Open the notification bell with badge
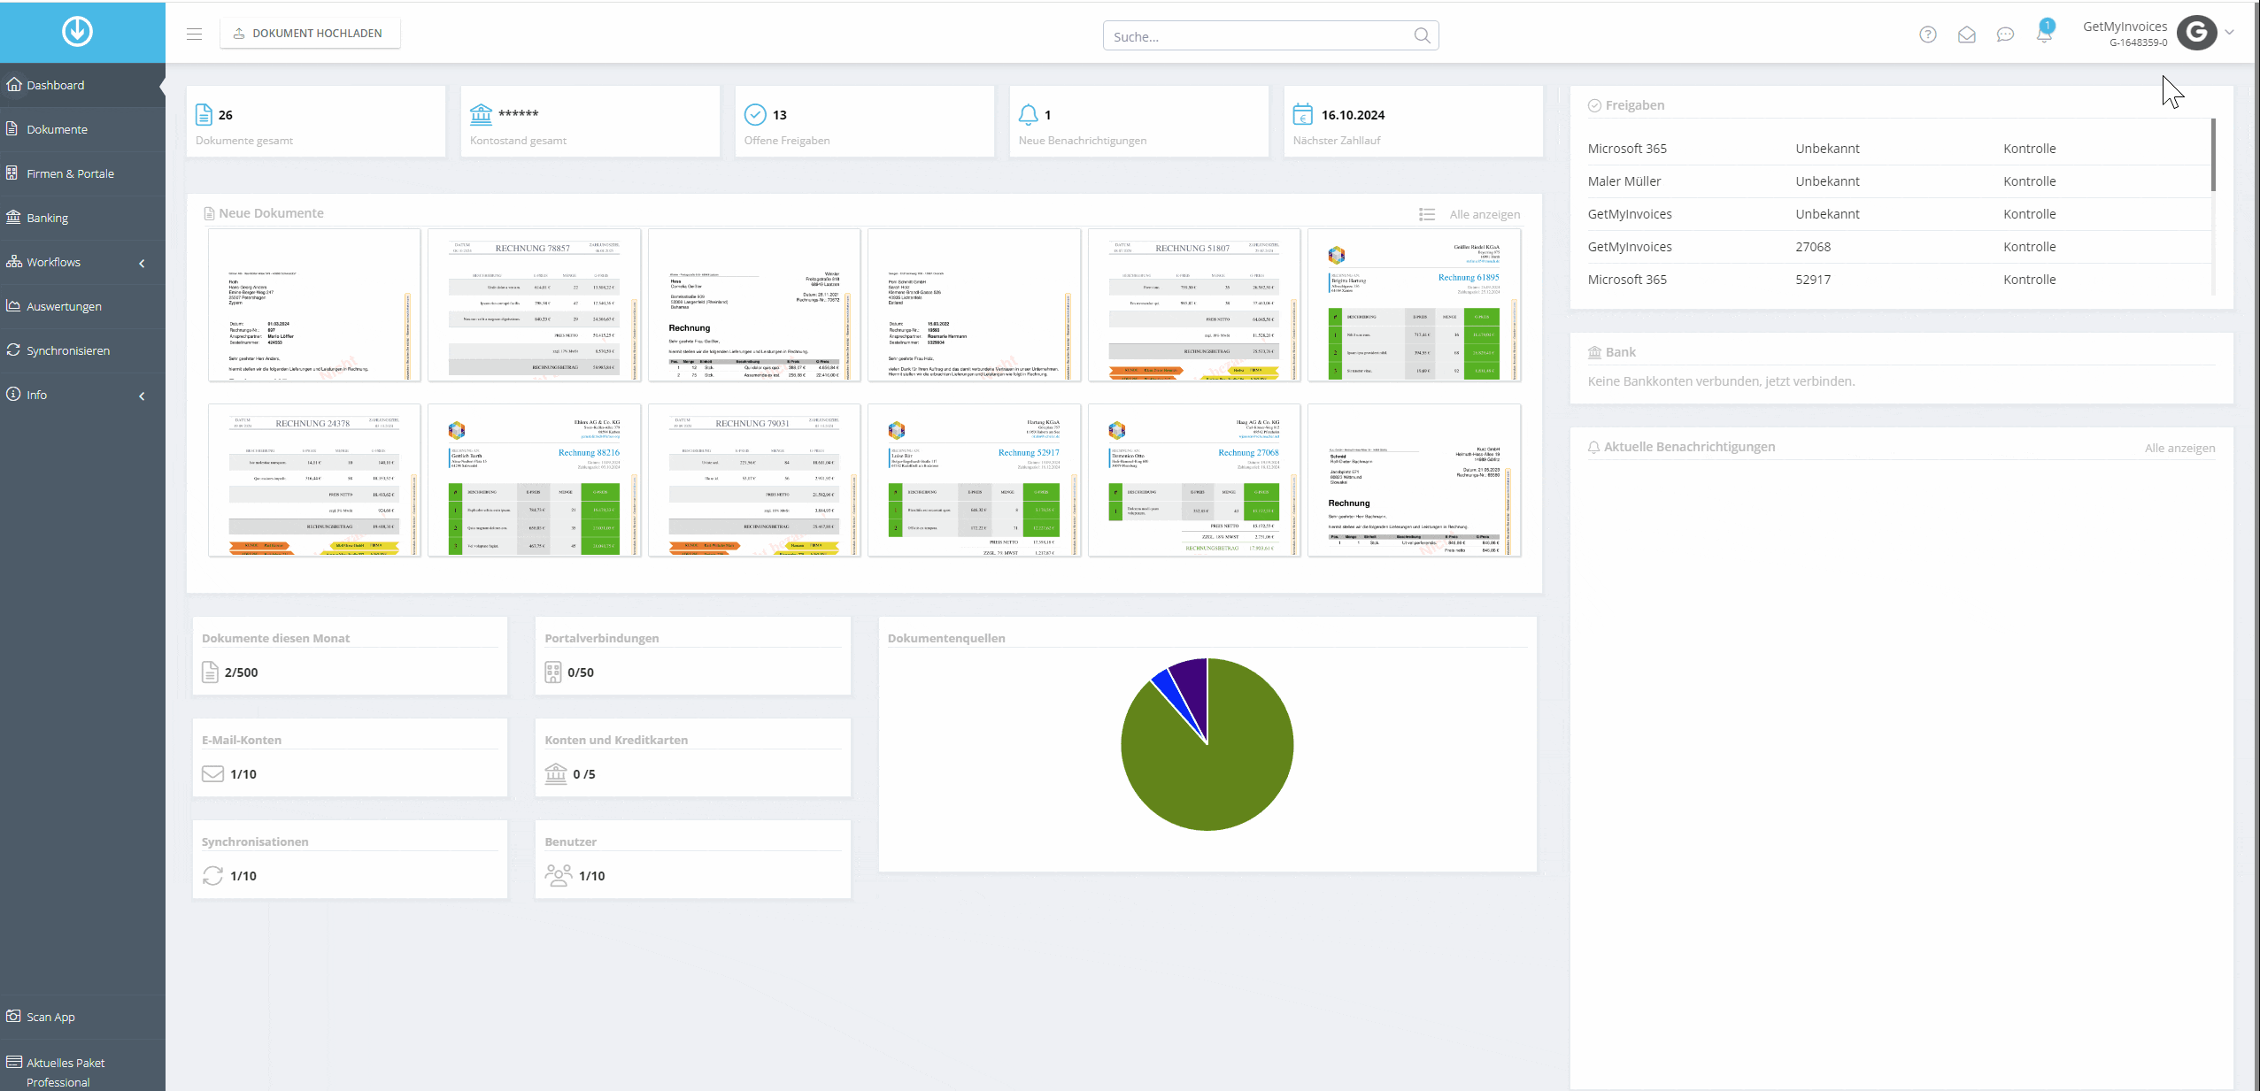Screen dimensions: 2260x1091 [x=2044, y=32]
